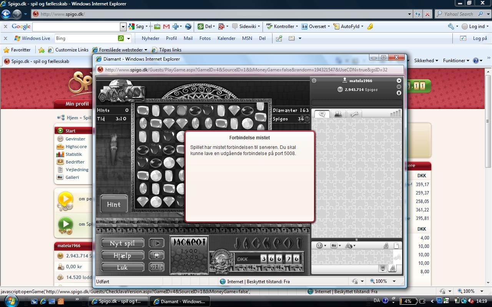This screenshot has width=492, height=307.
Task: Toggle fullscreen via the monitor icon button
Action: pos(156,255)
